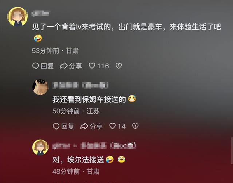Open avatar next to 埃尔法接送 reply

pyautogui.click(x=40, y=147)
